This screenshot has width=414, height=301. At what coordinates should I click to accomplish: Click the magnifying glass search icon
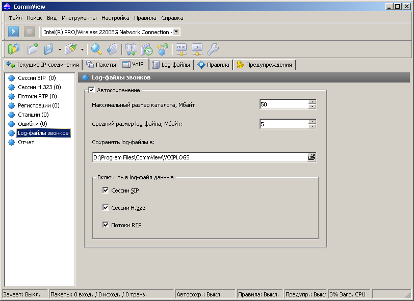(97, 49)
